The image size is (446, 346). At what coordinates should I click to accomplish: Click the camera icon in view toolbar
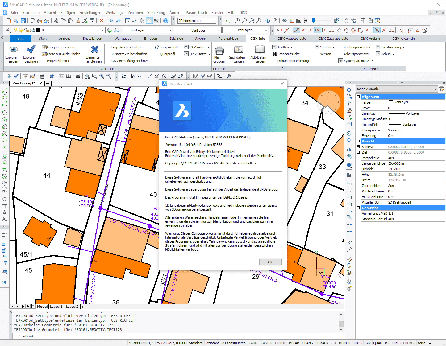click(x=298, y=21)
